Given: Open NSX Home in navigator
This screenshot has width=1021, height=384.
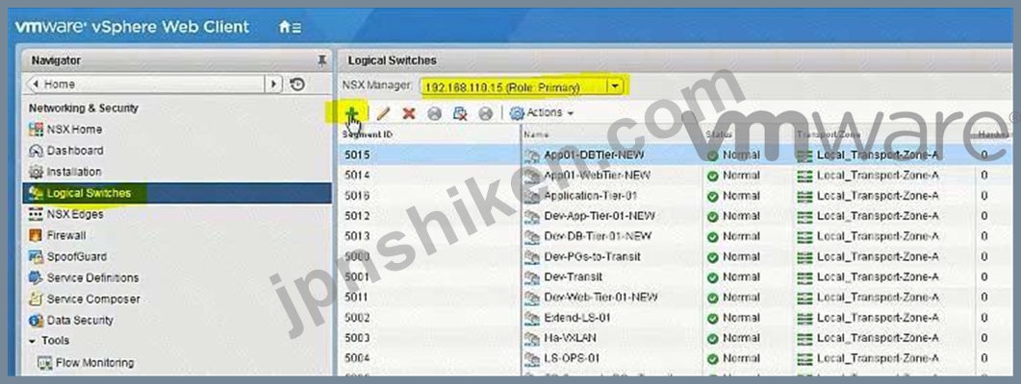Looking at the screenshot, I should click(74, 130).
